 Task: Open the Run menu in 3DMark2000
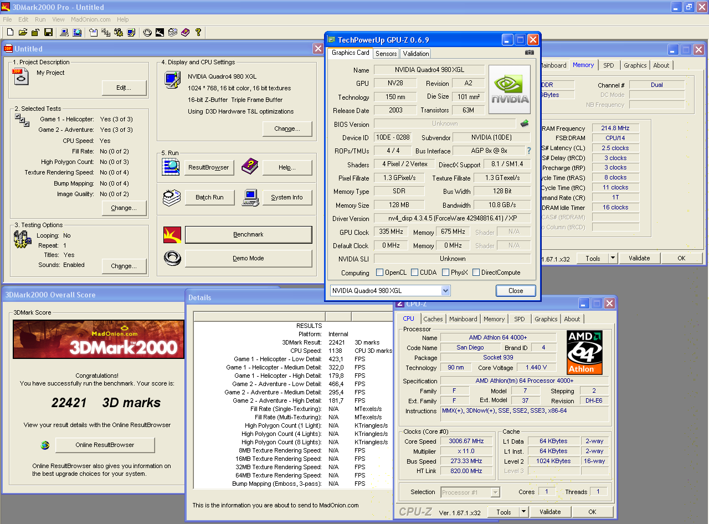coord(40,19)
